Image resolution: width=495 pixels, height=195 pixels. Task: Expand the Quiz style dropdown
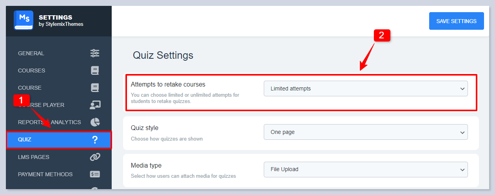(365, 132)
